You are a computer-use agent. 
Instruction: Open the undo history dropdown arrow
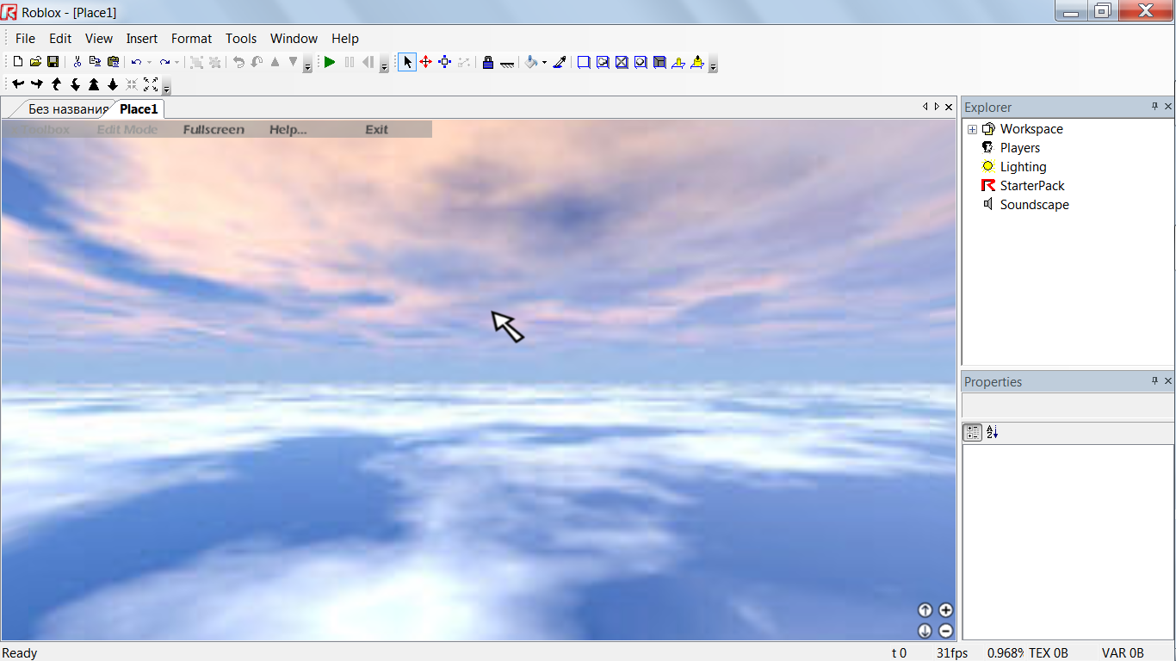coord(149,63)
